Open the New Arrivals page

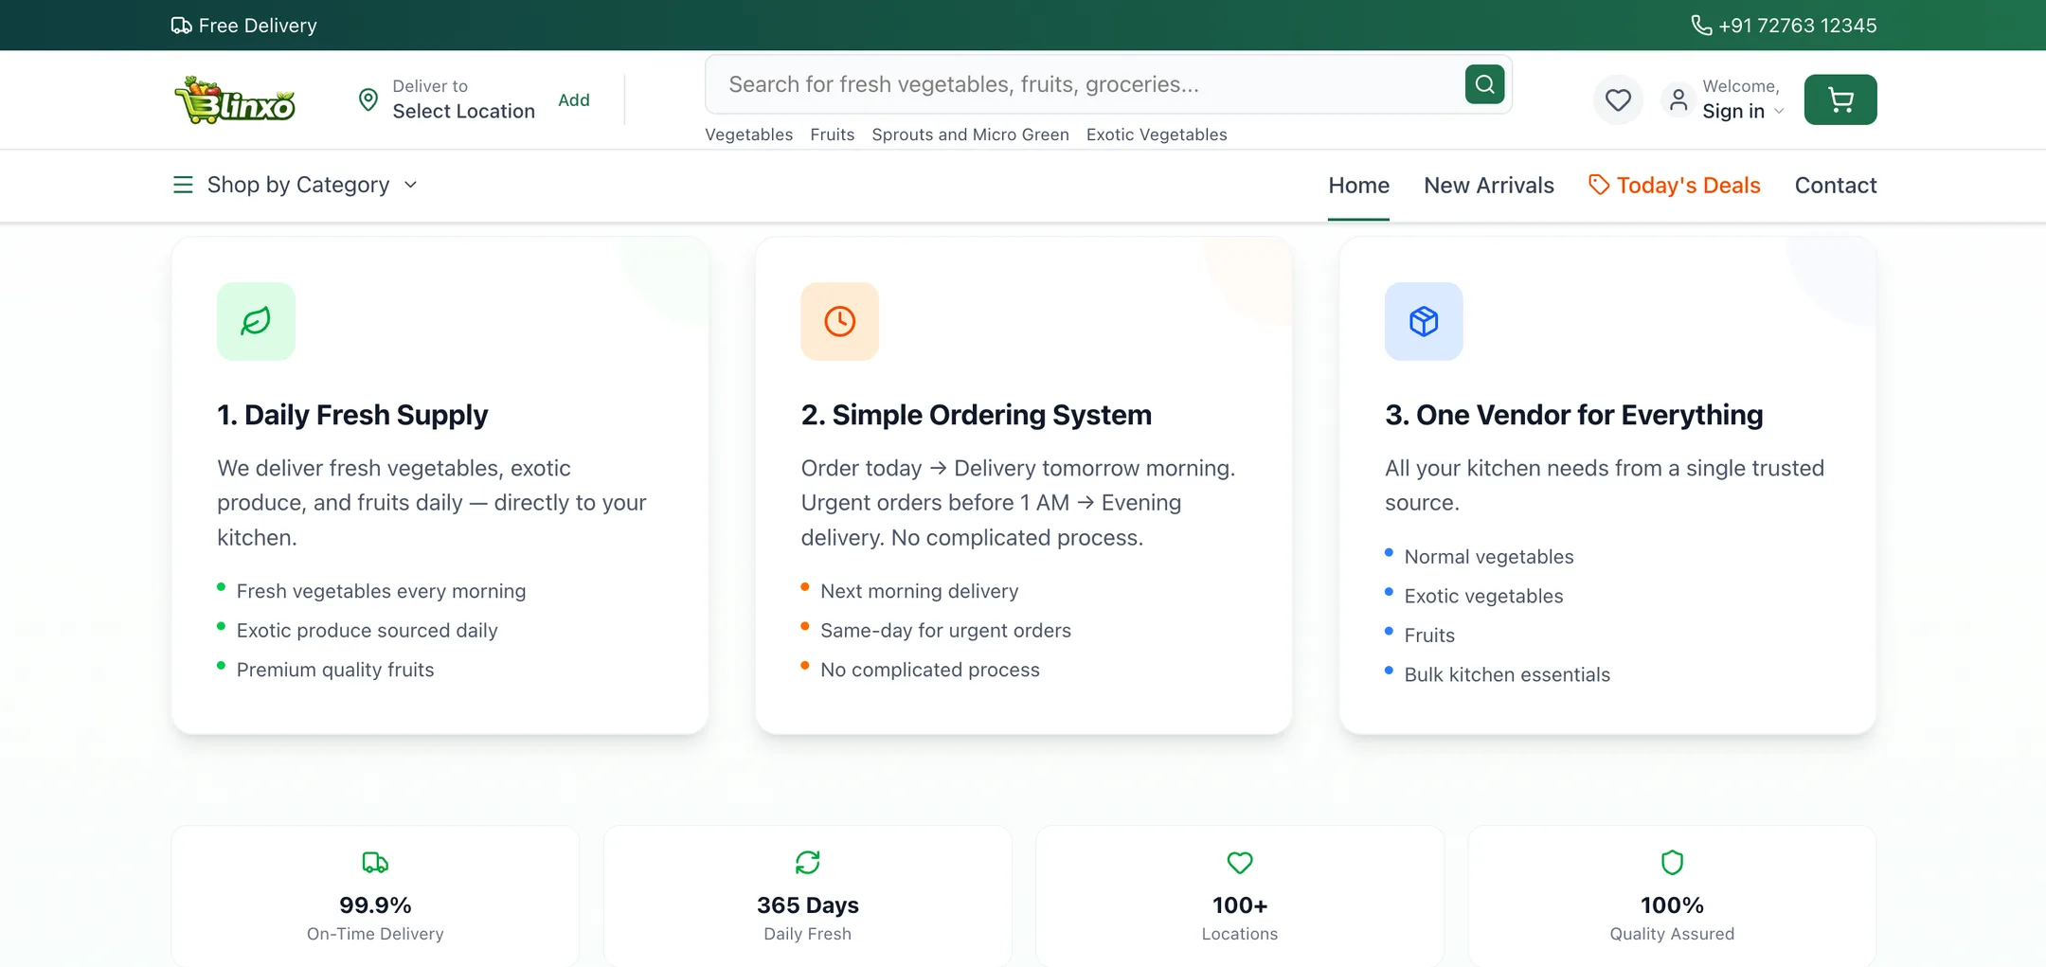1489,186
